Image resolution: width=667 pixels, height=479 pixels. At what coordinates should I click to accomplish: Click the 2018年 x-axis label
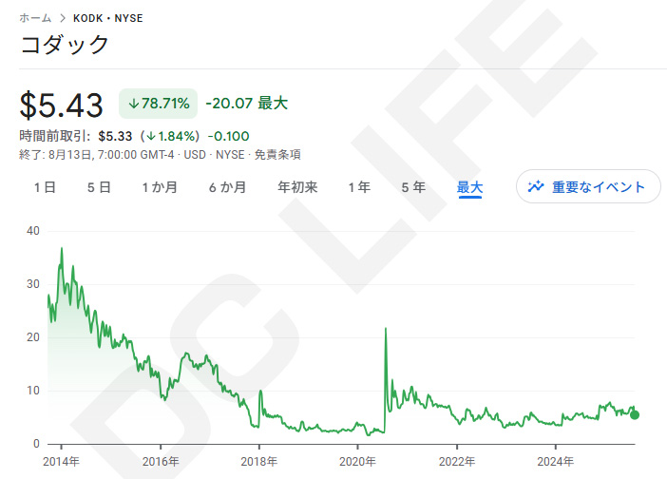click(259, 461)
